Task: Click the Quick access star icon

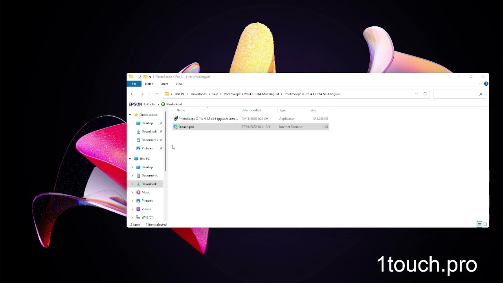Action: click(x=136, y=115)
